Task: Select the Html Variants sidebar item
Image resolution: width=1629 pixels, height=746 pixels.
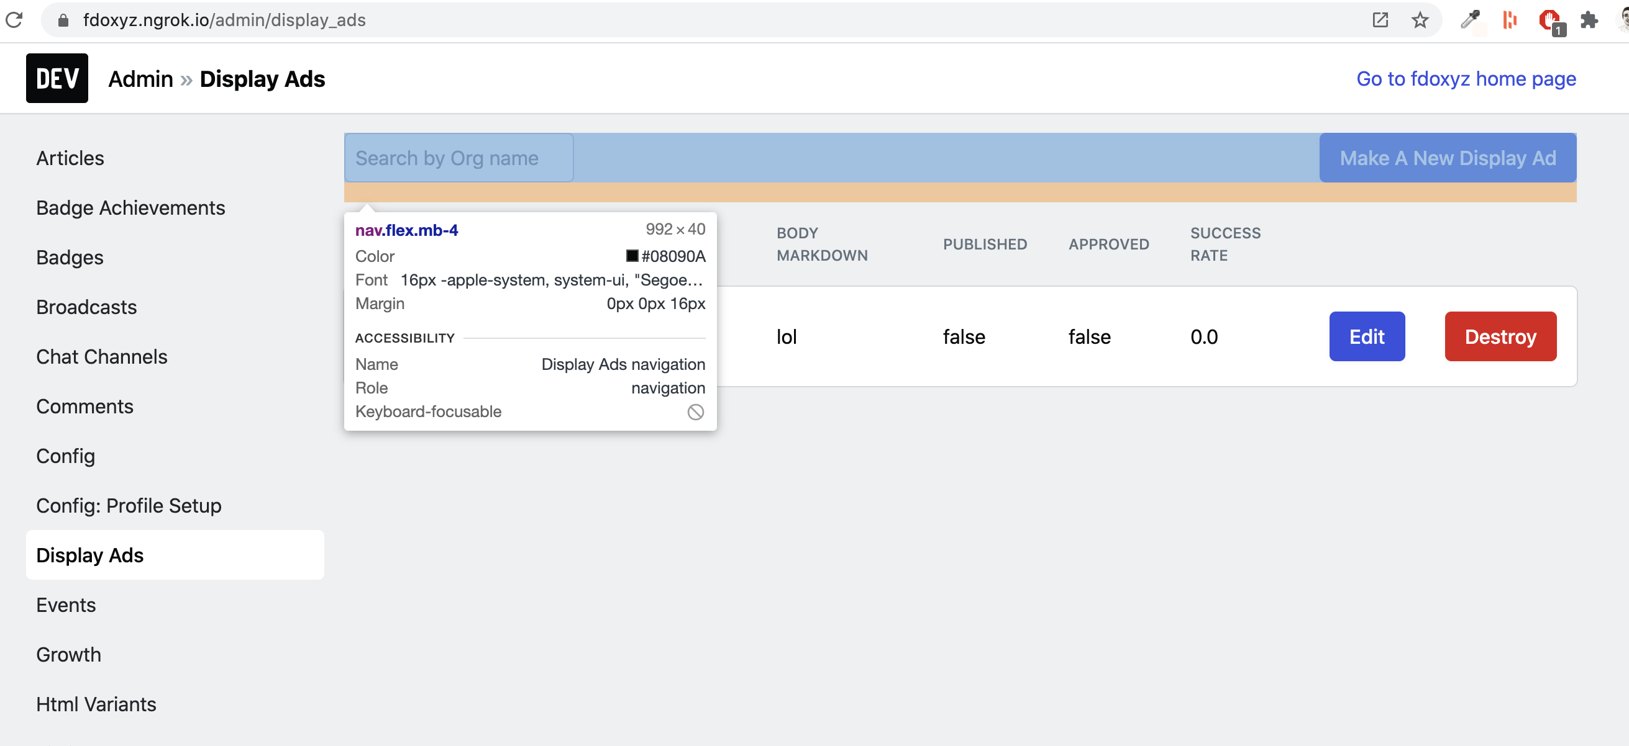Action: click(96, 704)
